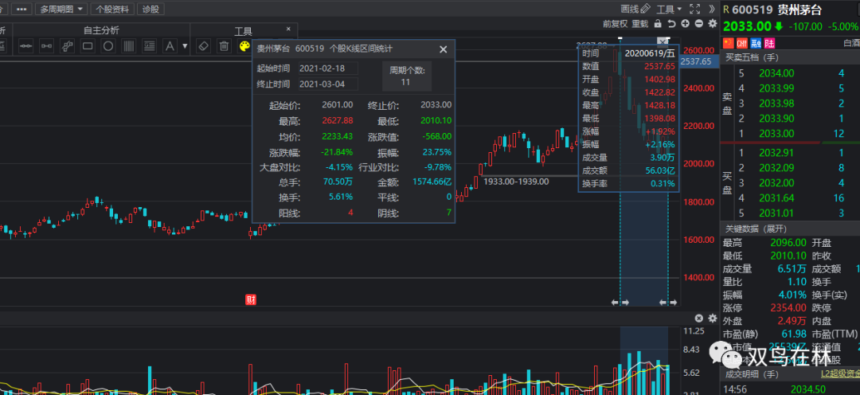Click the right range boundary arrows handle
This screenshot has height=395, width=860.
668,303
